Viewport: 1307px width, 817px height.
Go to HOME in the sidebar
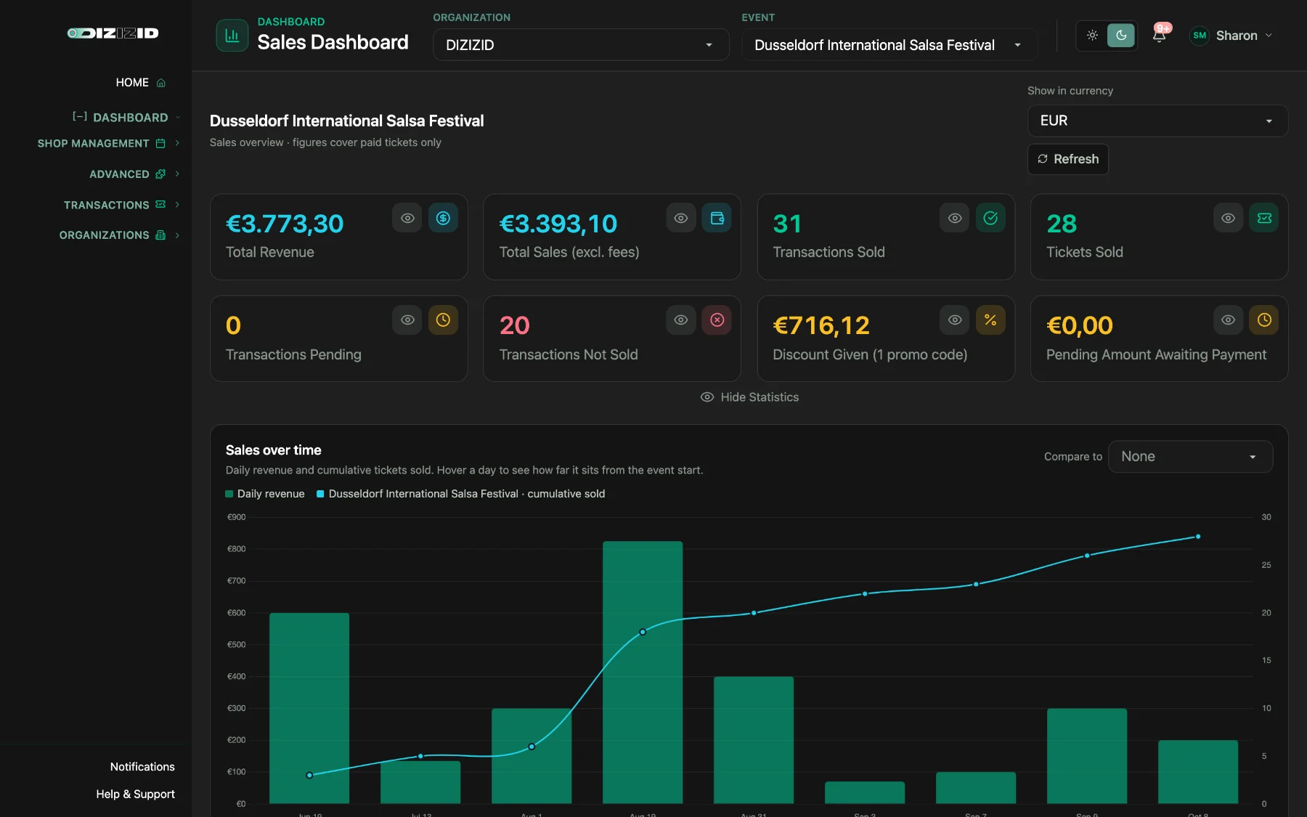coord(132,83)
